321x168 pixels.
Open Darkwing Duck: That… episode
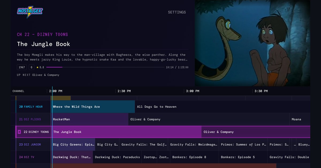(x=72, y=157)
